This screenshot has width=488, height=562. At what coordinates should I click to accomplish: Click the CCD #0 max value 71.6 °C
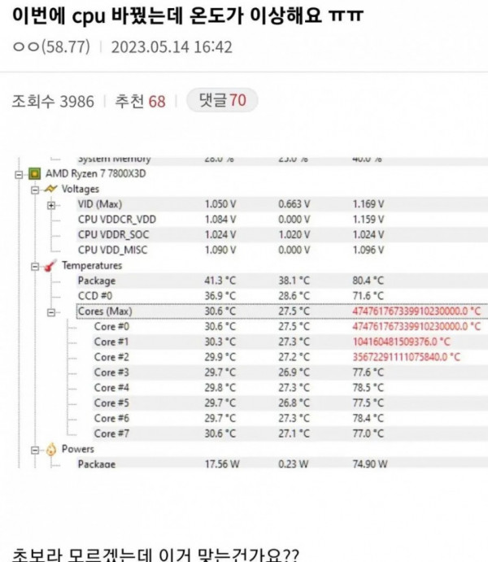click(368, 296)
